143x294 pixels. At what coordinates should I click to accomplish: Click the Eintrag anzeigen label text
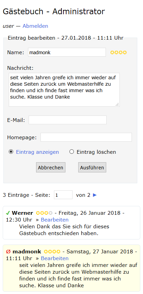point(37,152)
